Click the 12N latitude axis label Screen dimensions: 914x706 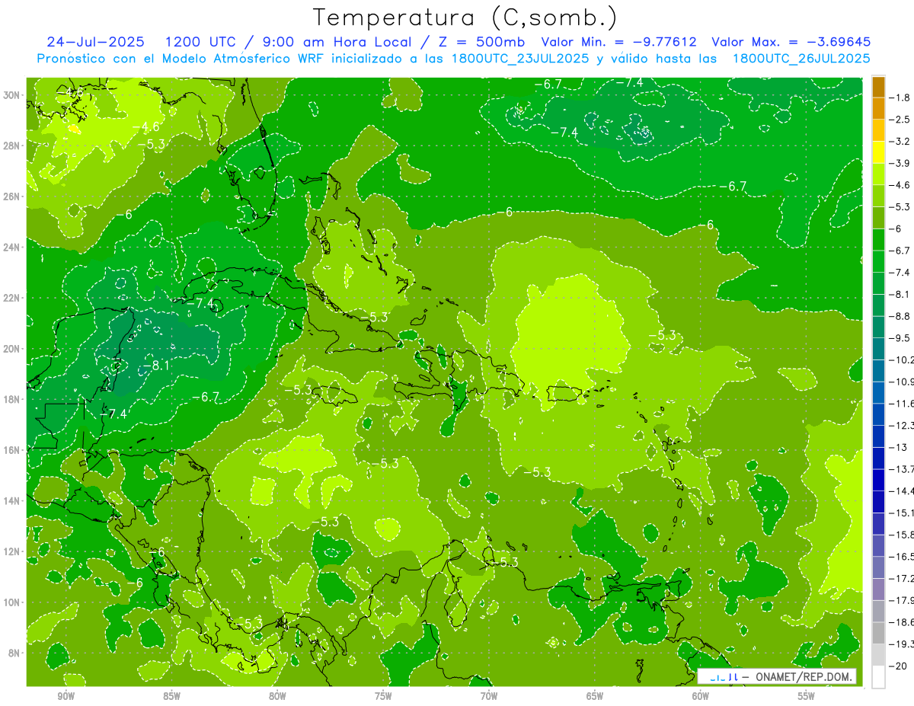coord(13,551)
